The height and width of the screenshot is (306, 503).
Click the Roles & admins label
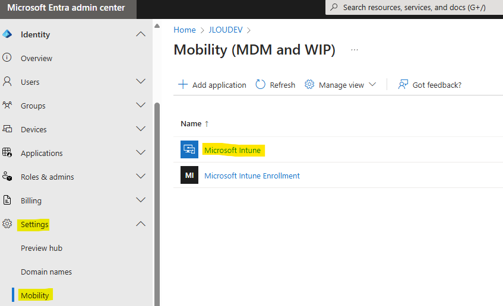coord(47,177)
